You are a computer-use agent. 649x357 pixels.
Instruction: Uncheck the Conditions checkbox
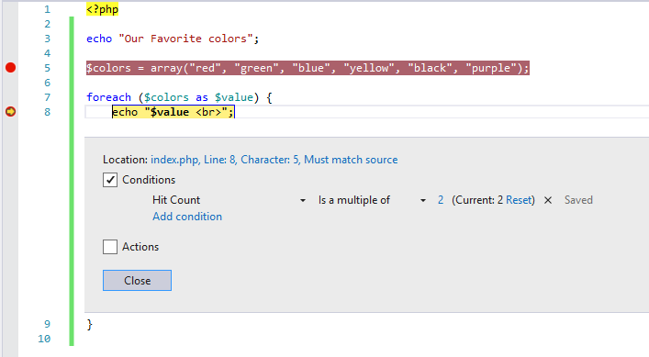110,180
